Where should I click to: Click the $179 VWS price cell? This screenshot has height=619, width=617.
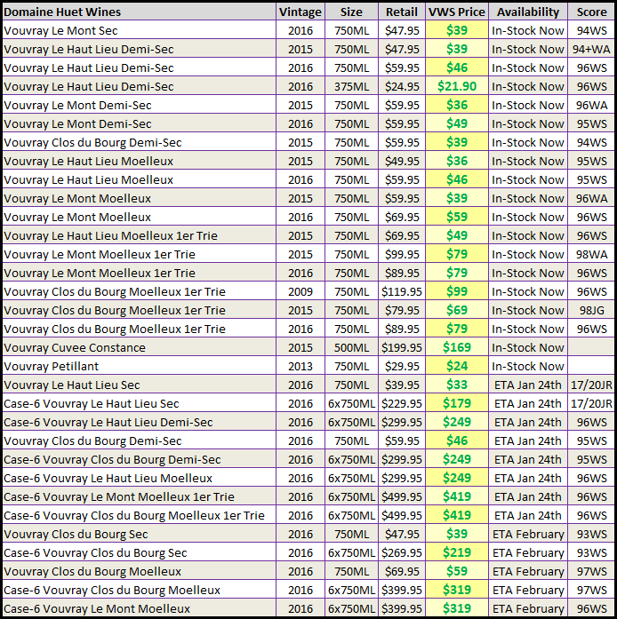456,403
